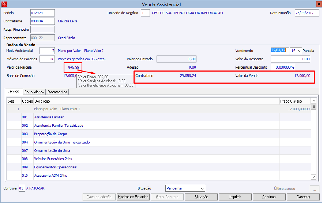Screen dimensions: 322x203
Task: Click the Descrição column header
Action: [156, 101]
